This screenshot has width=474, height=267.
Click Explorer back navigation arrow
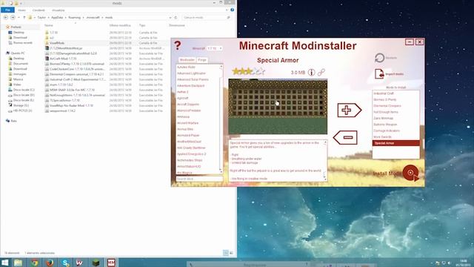(x=6, y=18)
